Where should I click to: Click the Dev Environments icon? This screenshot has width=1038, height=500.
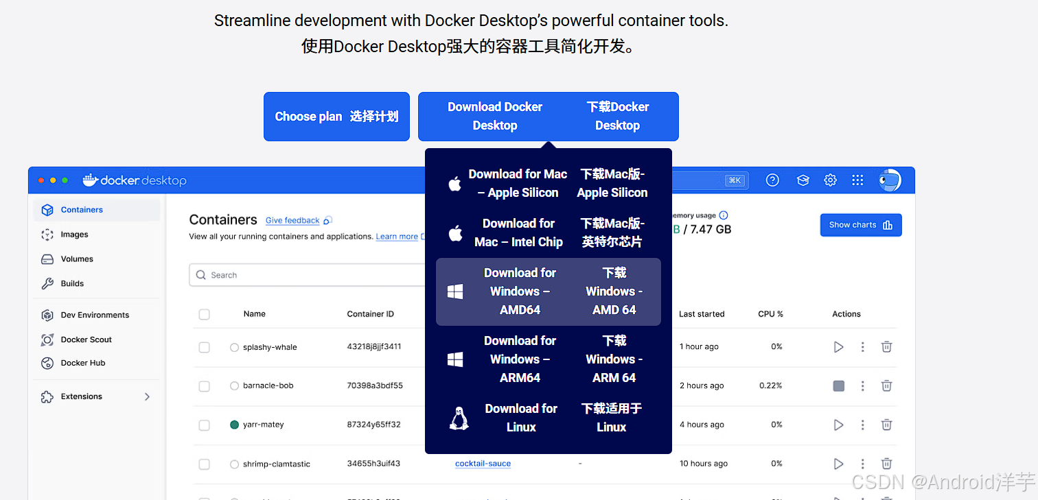click(47, 315)
